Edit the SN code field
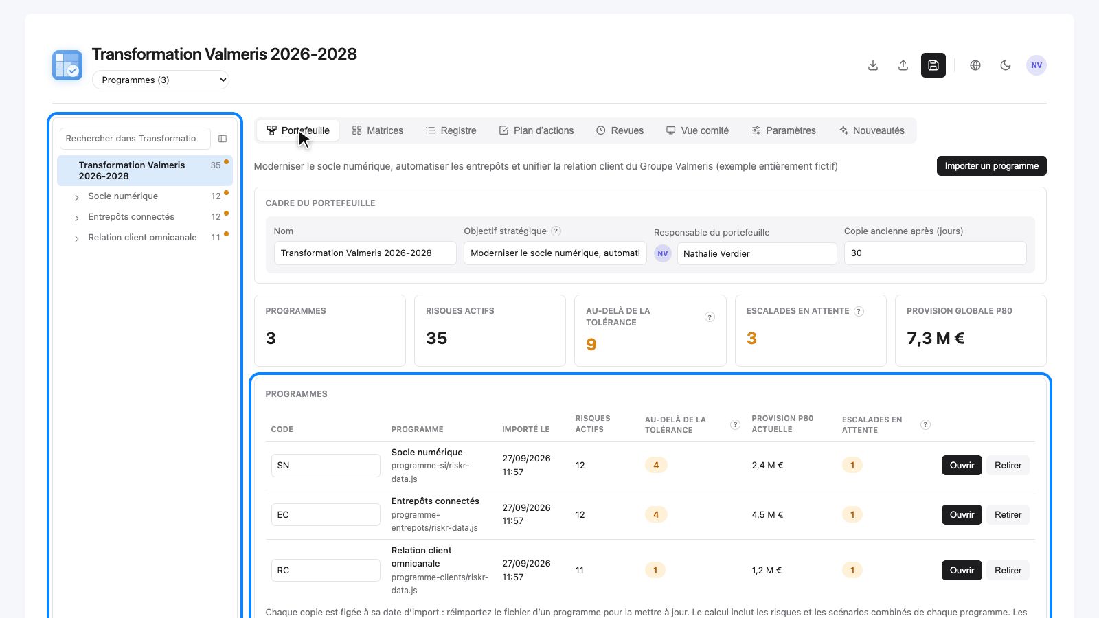Screen dimensions: 1099x618 click(x=326, y=465)
